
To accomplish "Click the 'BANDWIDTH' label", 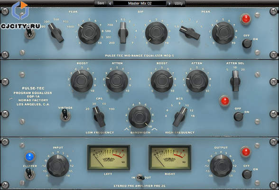I will coord(140,133).
